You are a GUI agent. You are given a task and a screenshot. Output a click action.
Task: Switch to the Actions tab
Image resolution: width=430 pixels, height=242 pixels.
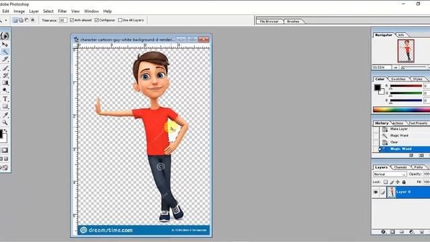[398, 123]
